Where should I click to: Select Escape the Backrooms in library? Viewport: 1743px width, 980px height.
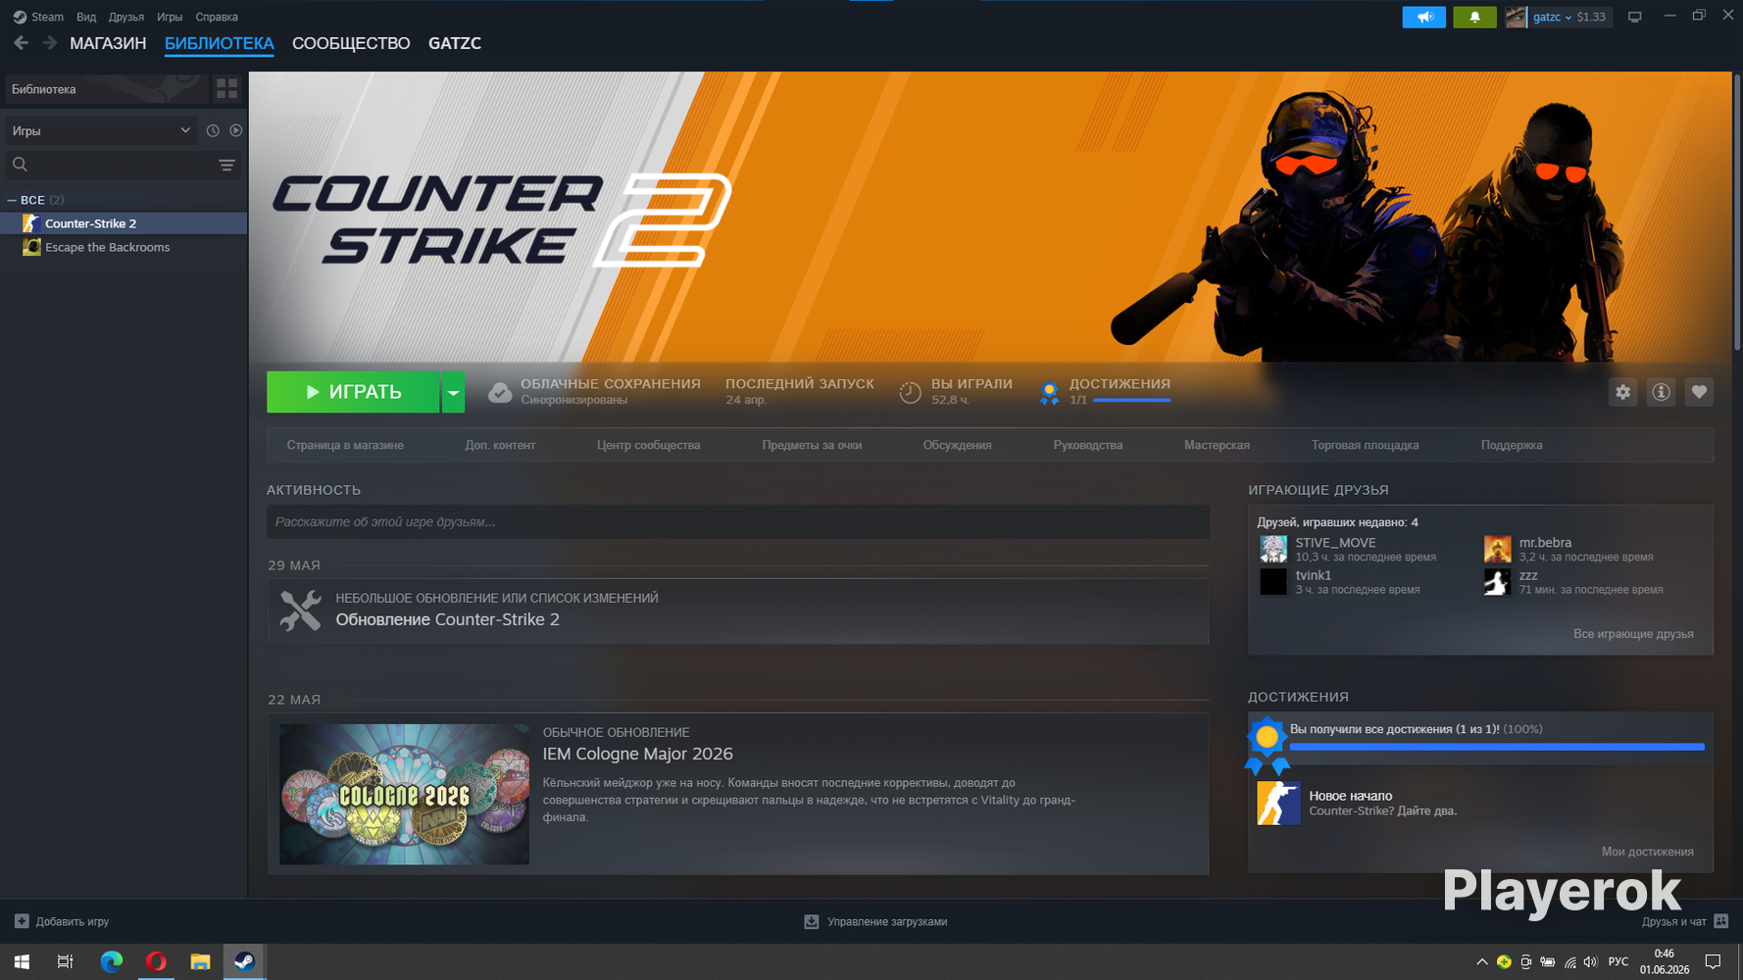(124, 247)
